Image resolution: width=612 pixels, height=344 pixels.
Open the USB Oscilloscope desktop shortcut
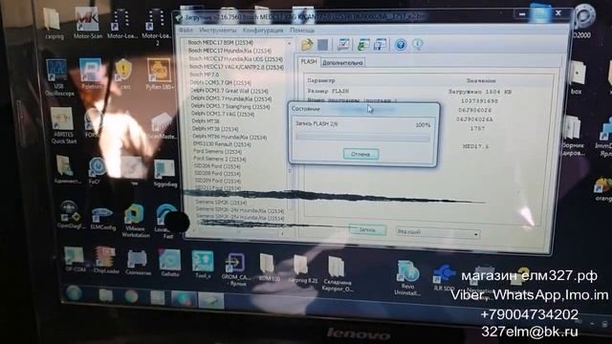(58, 77)
